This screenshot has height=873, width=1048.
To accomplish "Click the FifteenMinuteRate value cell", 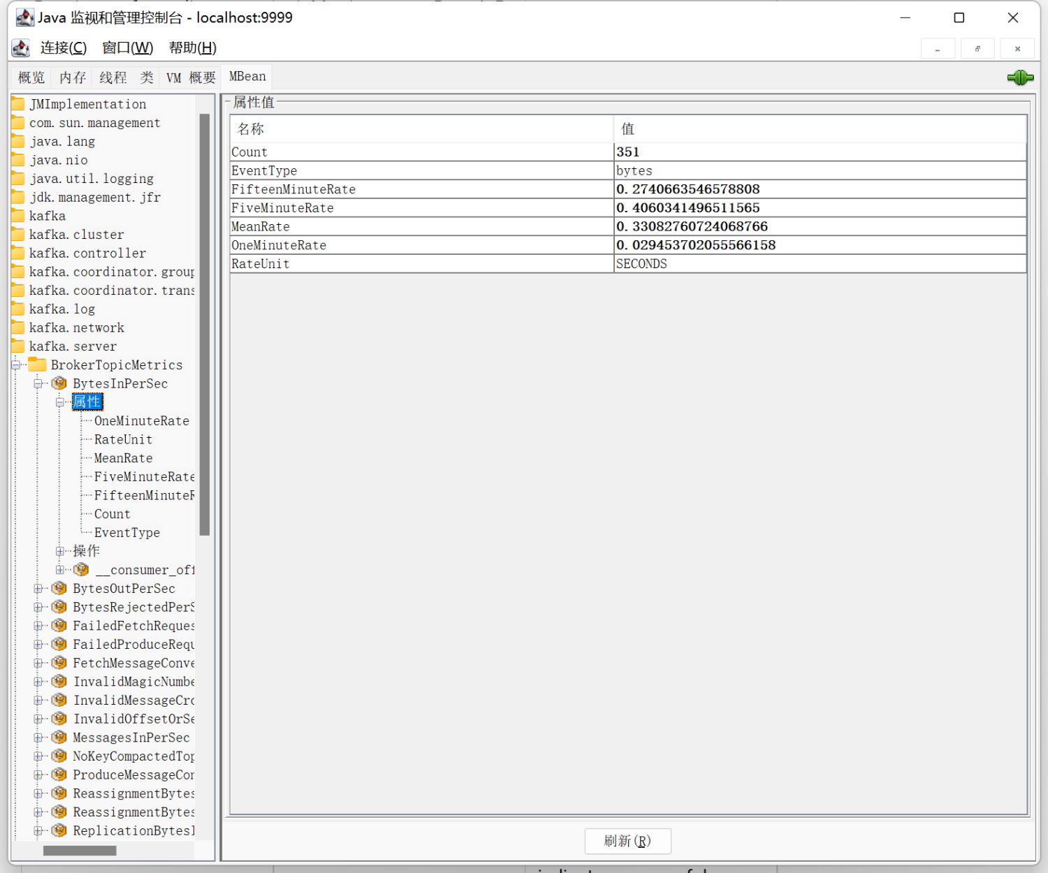I will (x=820, y=189).
